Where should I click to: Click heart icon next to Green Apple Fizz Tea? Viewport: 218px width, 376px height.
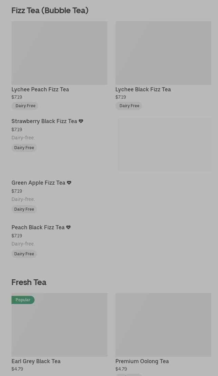69,183
